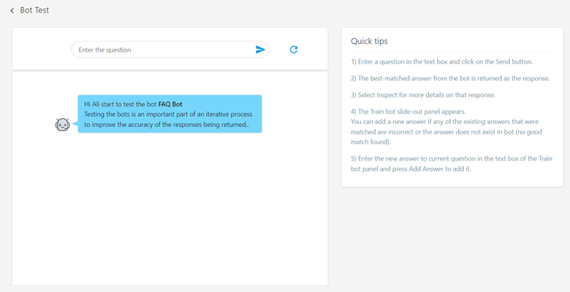Select tip 1 about Send button
The height and width of the screenshot is (292, 570).
(x=441, y=62)
